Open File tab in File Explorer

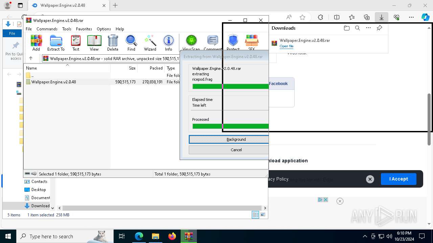12,33
